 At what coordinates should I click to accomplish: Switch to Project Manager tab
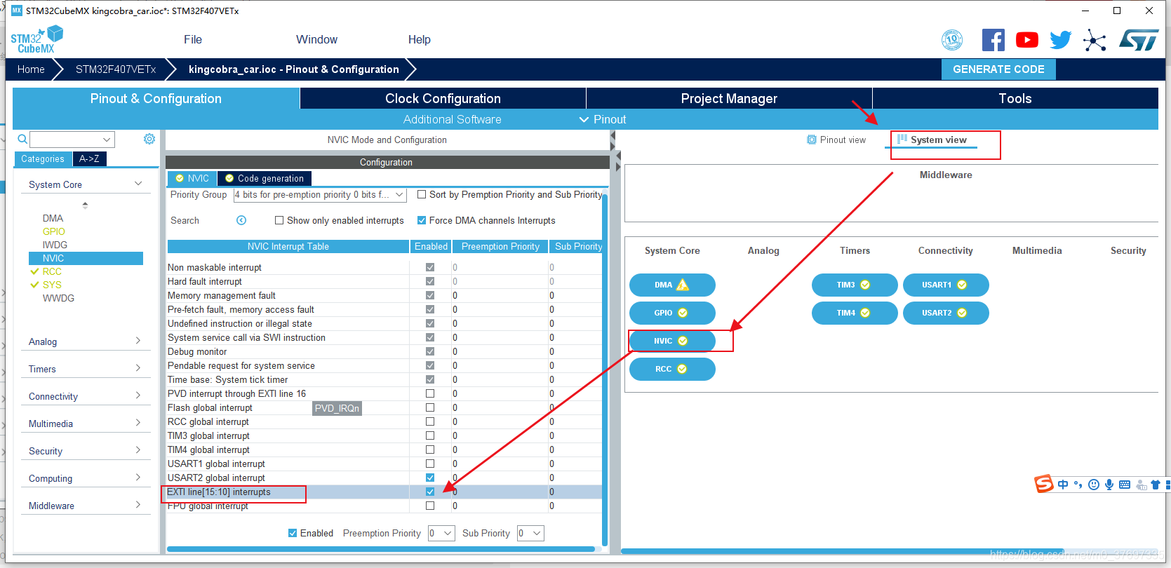pyautogui.click(x=729, y=98)
